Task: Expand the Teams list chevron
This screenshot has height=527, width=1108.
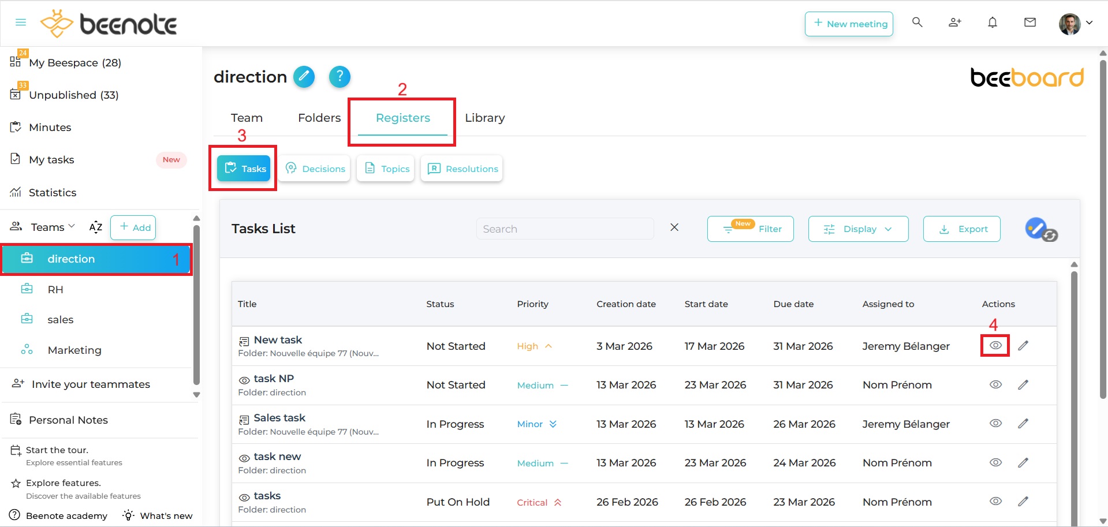Action: [71, 226]
